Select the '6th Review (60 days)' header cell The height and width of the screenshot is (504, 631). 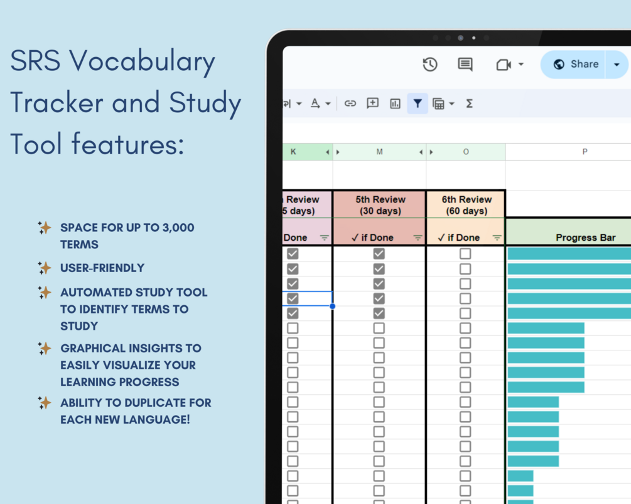pyautogui.click(x=466, y=205)
